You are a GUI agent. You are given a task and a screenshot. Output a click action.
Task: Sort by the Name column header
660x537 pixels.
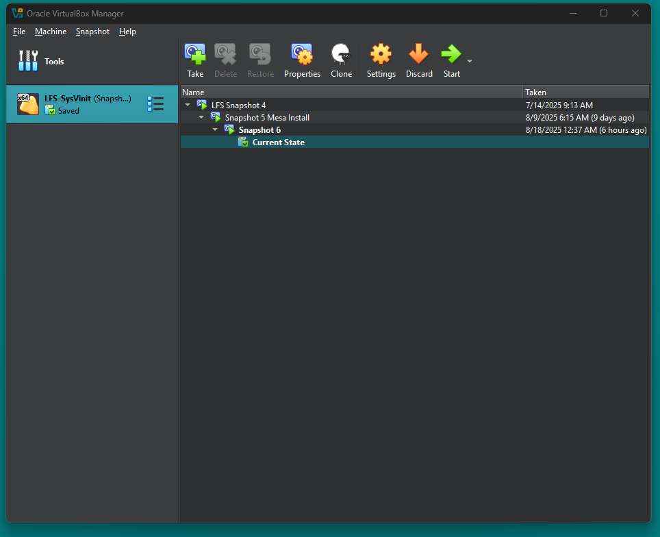pos(351,92)
